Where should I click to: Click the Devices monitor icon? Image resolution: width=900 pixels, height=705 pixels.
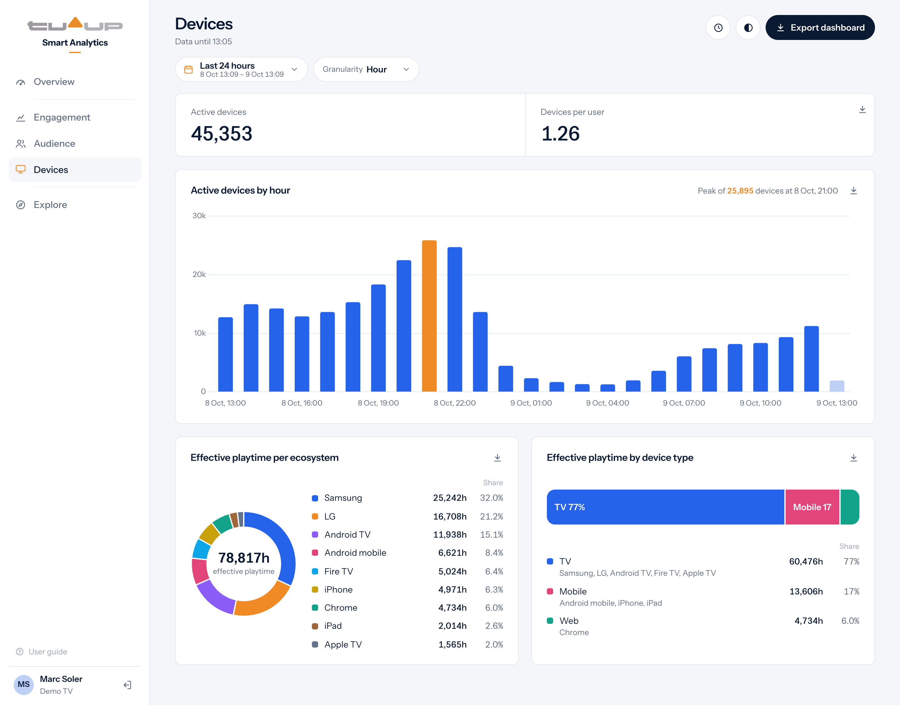(21, 169)
